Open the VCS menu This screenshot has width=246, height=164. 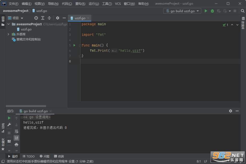point(118,4)
